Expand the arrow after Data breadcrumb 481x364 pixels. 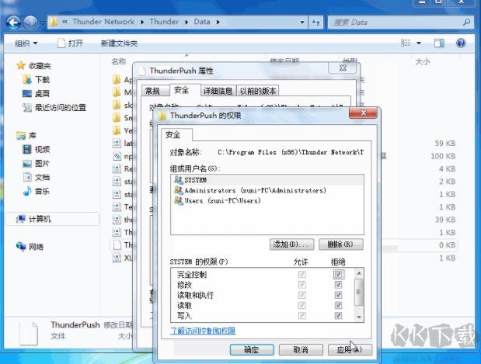(218, 22)
